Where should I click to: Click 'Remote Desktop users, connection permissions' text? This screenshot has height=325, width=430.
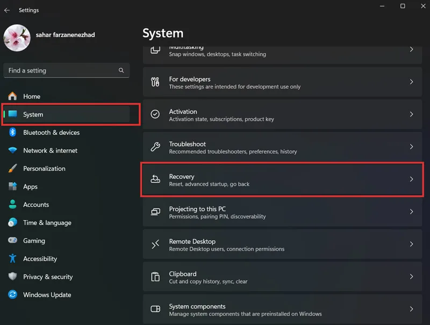227,249
